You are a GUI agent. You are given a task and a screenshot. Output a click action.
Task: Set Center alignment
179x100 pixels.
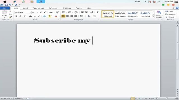coord(67,16)
